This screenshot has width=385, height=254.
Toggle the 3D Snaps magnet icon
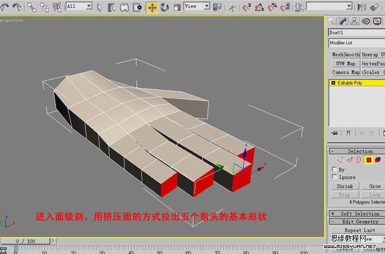coord(246,7)
